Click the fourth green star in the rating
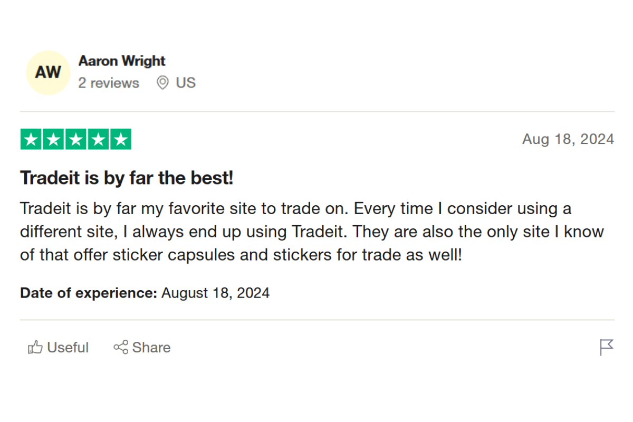633x422 pixels. point(99,139)
